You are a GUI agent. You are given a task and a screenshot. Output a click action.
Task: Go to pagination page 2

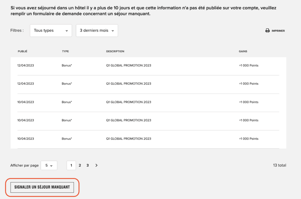pyautogui.click(x=80, y=165)
